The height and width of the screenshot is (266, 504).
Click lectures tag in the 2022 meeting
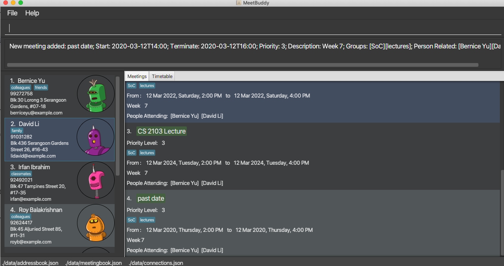coord(147,86)
